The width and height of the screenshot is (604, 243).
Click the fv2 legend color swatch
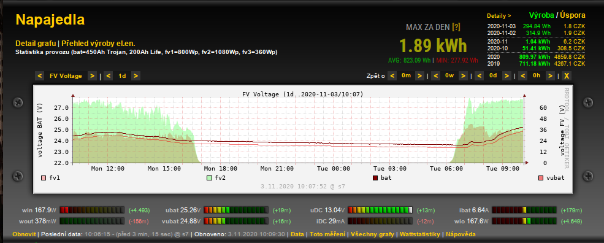click(x=209, y=178)
